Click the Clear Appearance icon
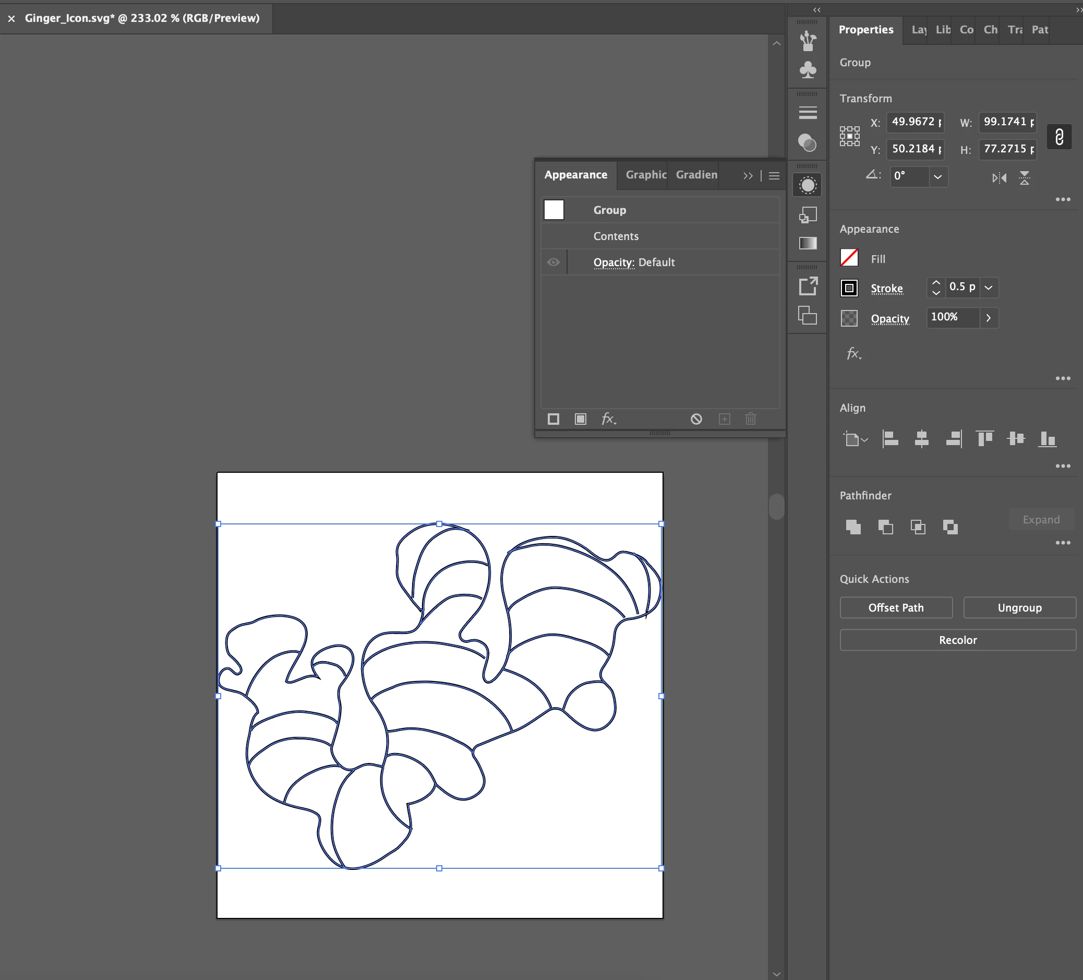Viewport: 1083px width, 980px height. [x=696, y=419]
